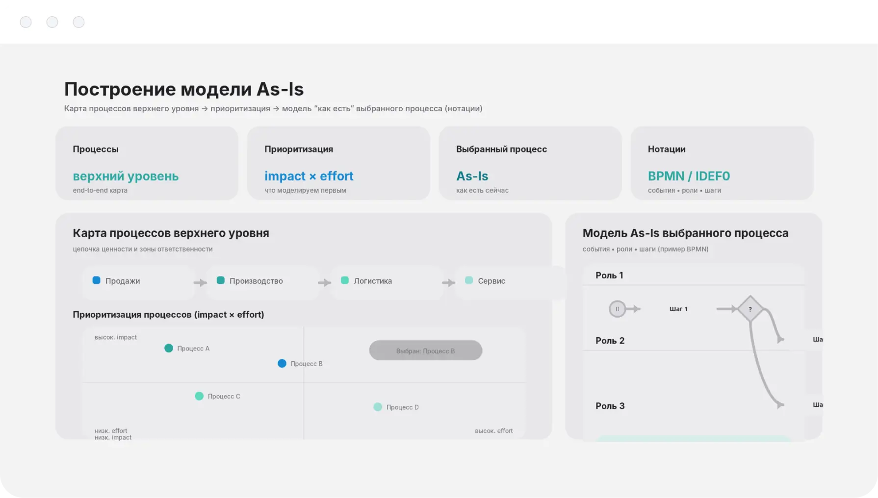Click the 'Выбран: Процесс B' pill button
Screen dimensions: 878x498
click(x=425, y=350)
